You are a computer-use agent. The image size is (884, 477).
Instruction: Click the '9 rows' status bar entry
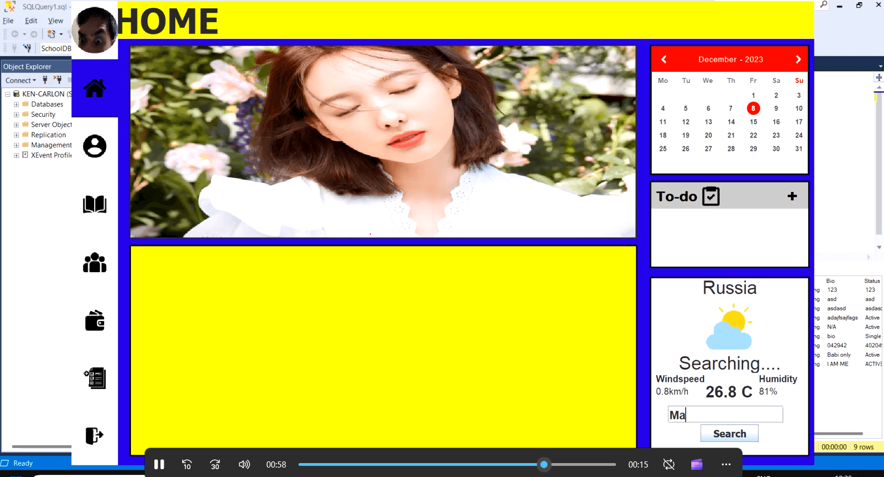pos(863,447)
